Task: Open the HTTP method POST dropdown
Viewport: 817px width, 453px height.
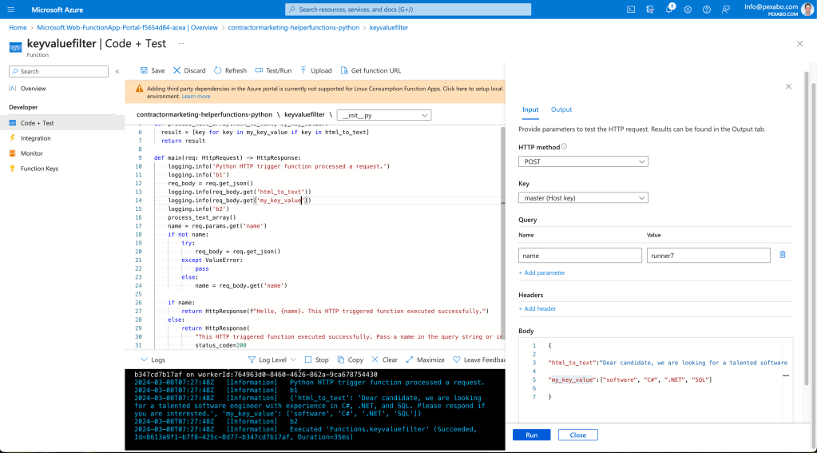Action: click(583, 161)
